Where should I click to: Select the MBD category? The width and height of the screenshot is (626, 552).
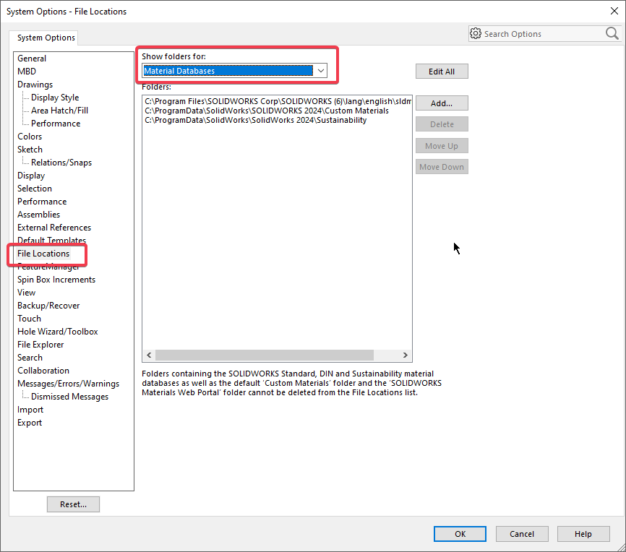coord(27,72)
